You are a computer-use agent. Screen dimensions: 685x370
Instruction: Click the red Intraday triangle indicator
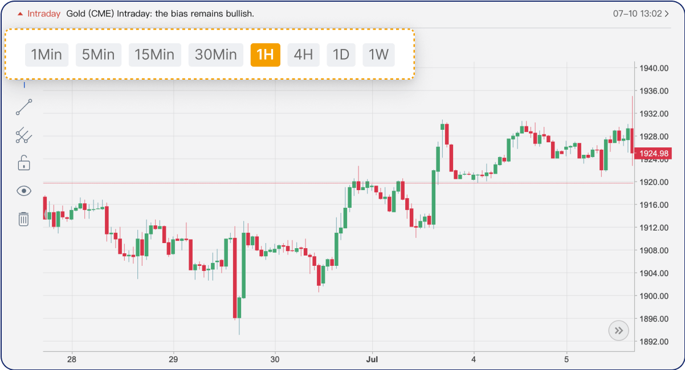[21, 14]
